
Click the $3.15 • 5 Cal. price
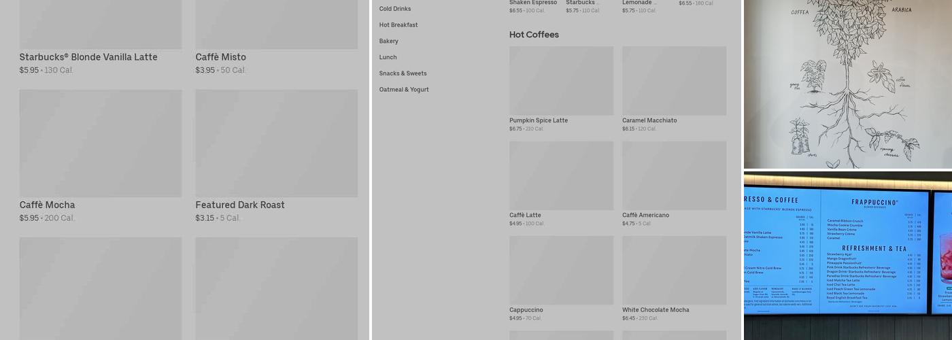[x=218, y=218]
